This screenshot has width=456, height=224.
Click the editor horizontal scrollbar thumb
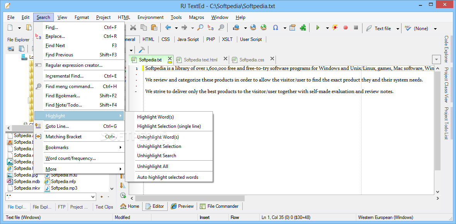[190, 198]
